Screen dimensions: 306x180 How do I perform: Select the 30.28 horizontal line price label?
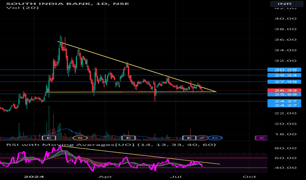click(284, 70)
